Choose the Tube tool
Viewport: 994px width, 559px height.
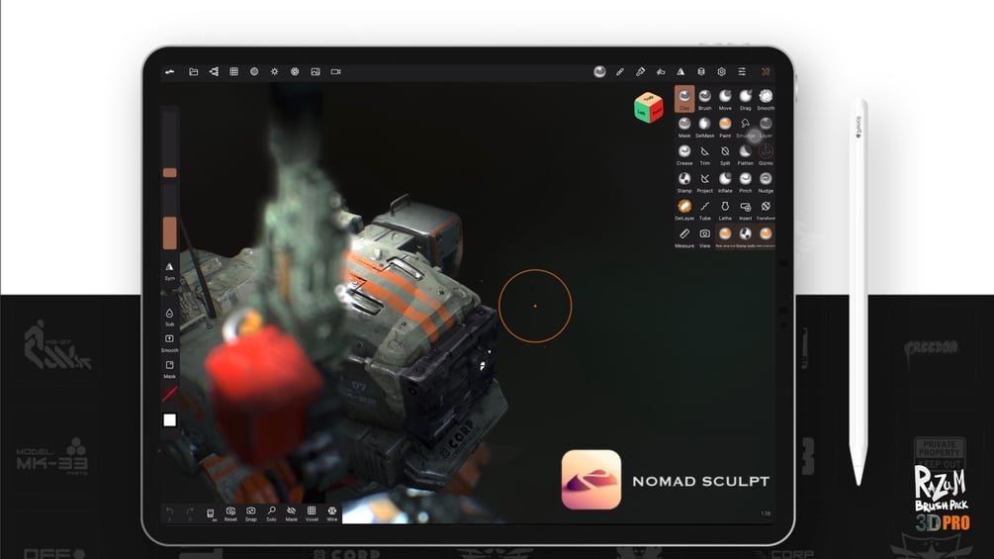coord(704,209)
